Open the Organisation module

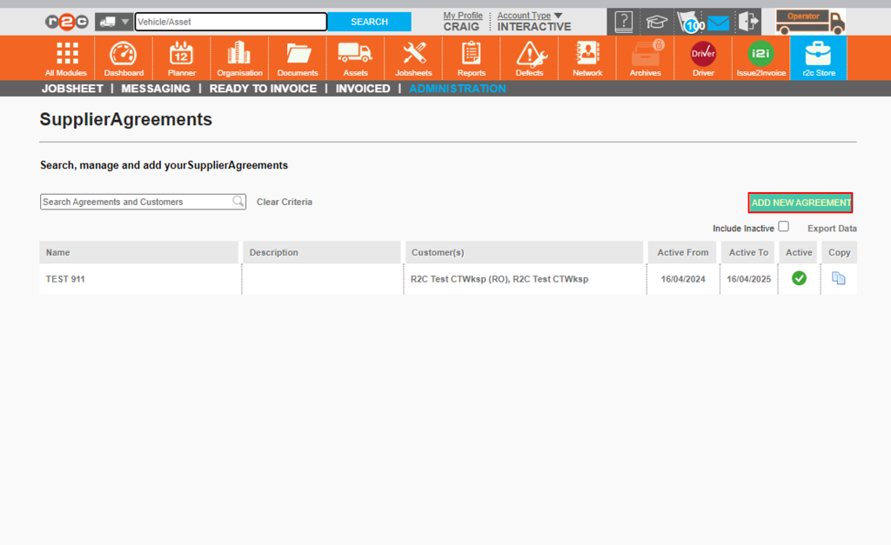[x=239, y=58]
